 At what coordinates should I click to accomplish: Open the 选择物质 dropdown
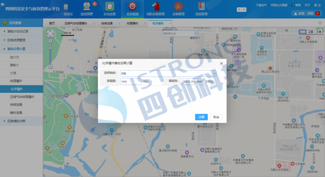tap(168, 73)
